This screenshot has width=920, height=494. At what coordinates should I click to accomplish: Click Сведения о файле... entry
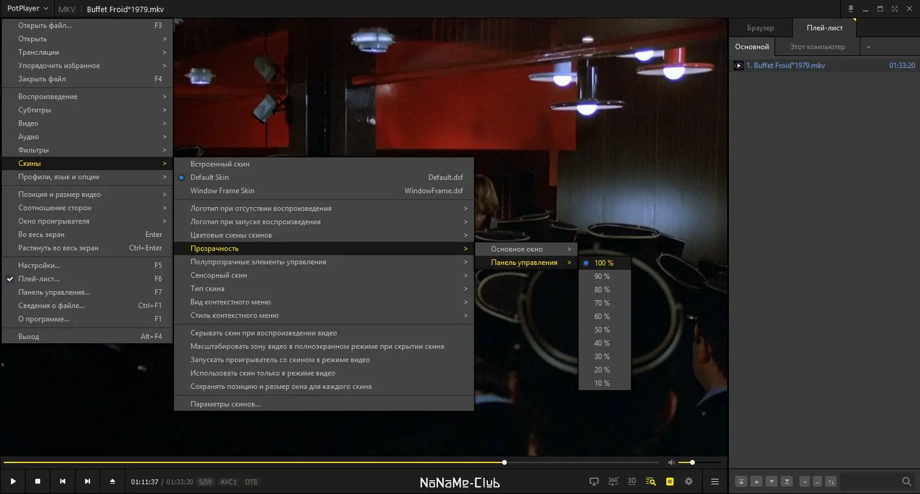tap(87, 306)
